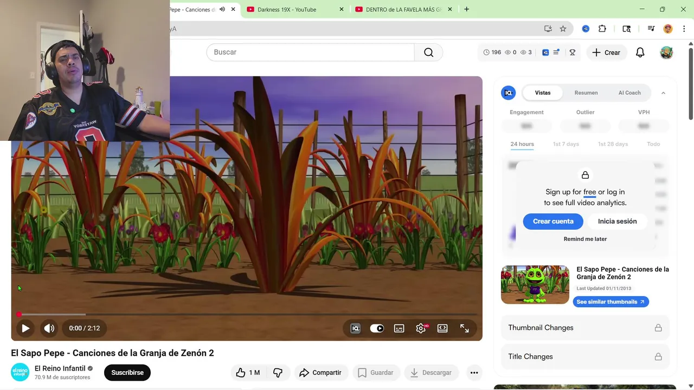This screenshot has width=694, height=390.
Task: Click the vidIQ extension icon in Chrome toolbar
Action: tap(586, 29)
